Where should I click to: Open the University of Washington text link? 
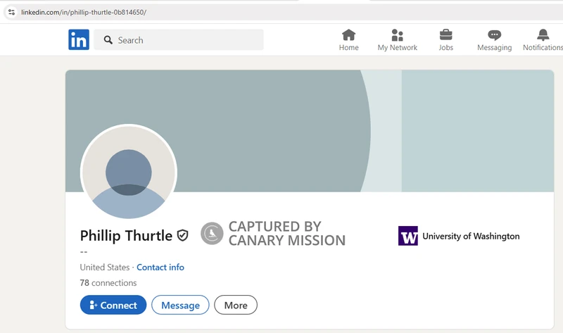471,237
